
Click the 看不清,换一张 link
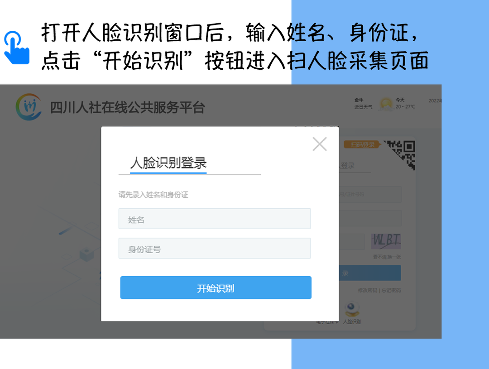387,257
